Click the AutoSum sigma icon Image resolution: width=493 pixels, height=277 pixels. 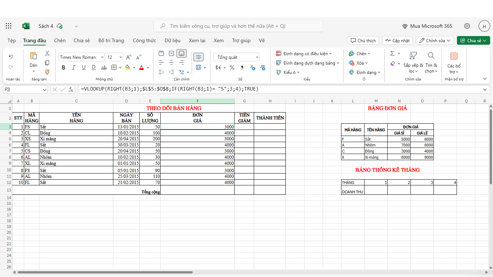click(x=393, y=53)
